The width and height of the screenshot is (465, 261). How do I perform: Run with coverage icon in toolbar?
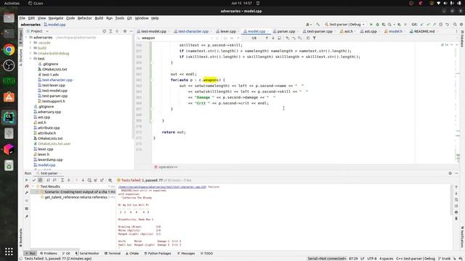(384, 25)
